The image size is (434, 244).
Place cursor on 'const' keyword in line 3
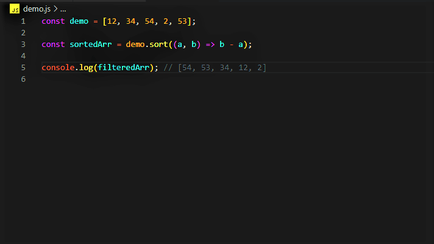point(53,45)
